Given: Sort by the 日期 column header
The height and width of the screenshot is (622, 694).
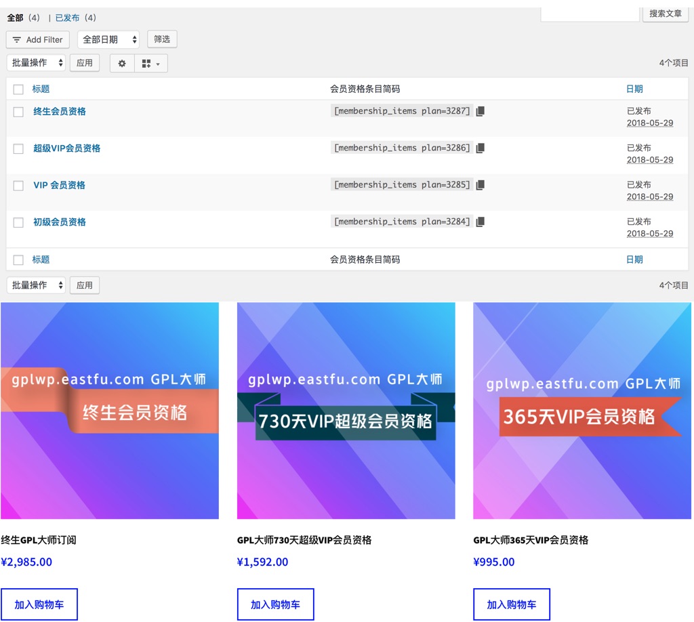Looking at the screenshot, I should pos(634,89).
